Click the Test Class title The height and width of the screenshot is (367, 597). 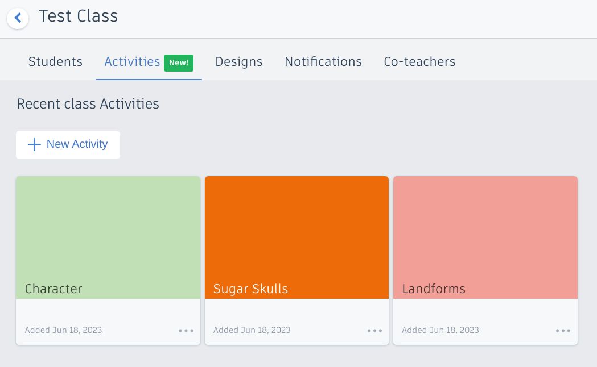[78, 16]
